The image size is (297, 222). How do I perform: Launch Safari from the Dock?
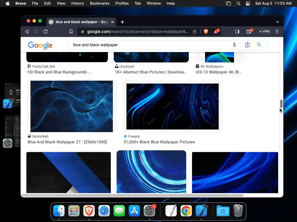(x=104, y=211)
